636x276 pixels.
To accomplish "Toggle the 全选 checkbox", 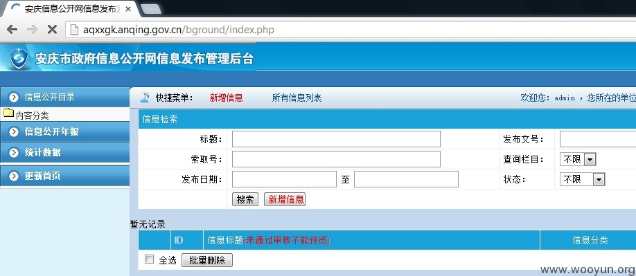I will [149, 259].
